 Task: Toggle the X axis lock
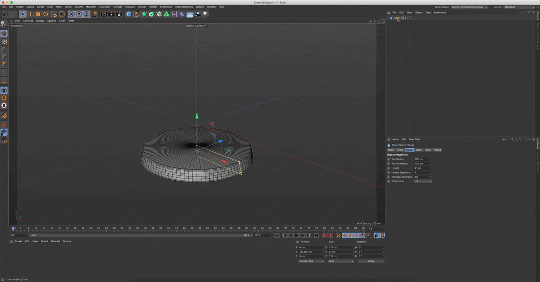coord(71,14)
